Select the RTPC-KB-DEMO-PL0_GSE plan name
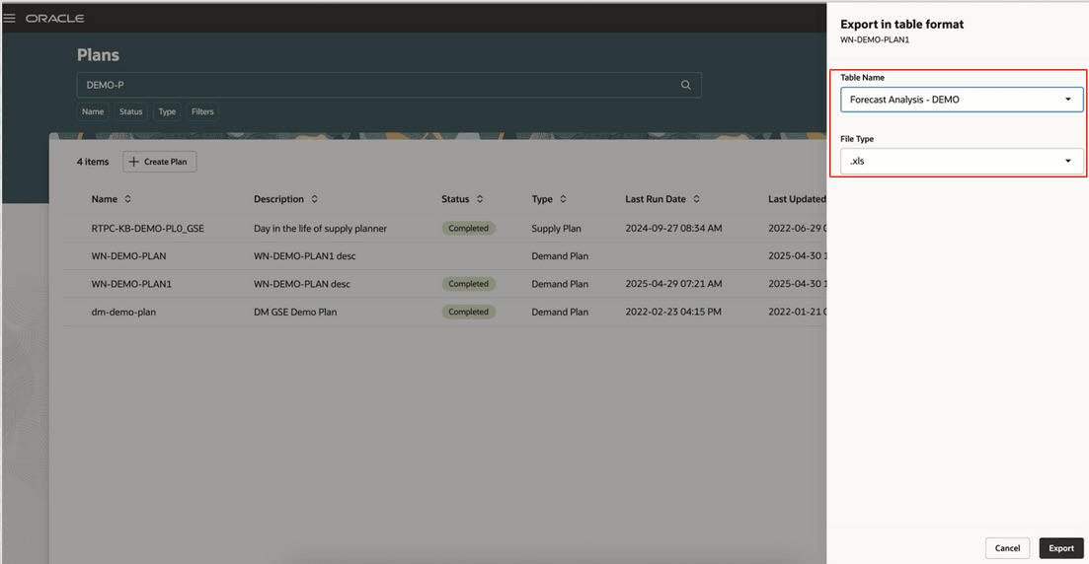The image size is (1089, 564). (148, 228)
